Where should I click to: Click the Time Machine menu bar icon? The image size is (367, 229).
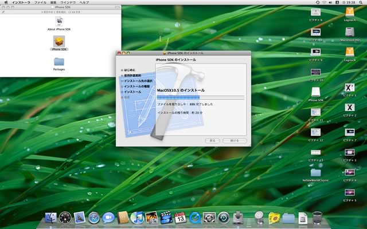(318, 2)
